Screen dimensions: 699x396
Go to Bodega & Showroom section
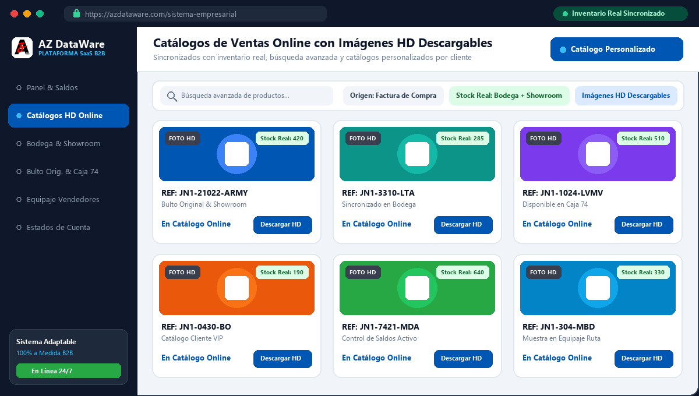pyautogui.click(x=69, y=144)
